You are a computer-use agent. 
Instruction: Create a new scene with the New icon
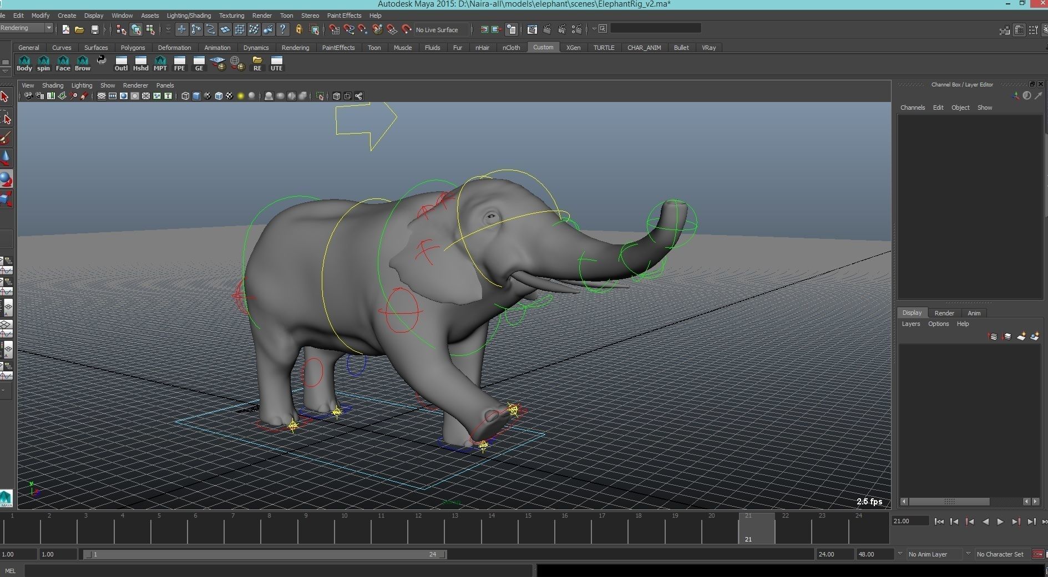(65, 29)
